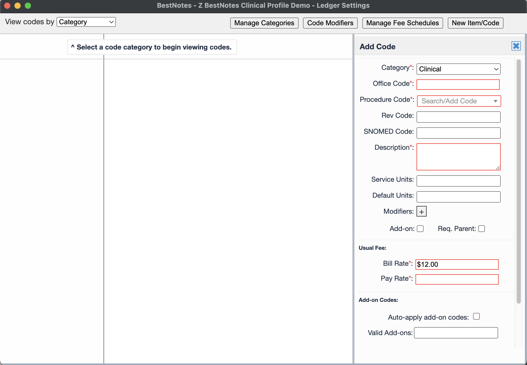Click the Pay Rate input field
Screen dimensions: 527x365
[x=457, y=279]
